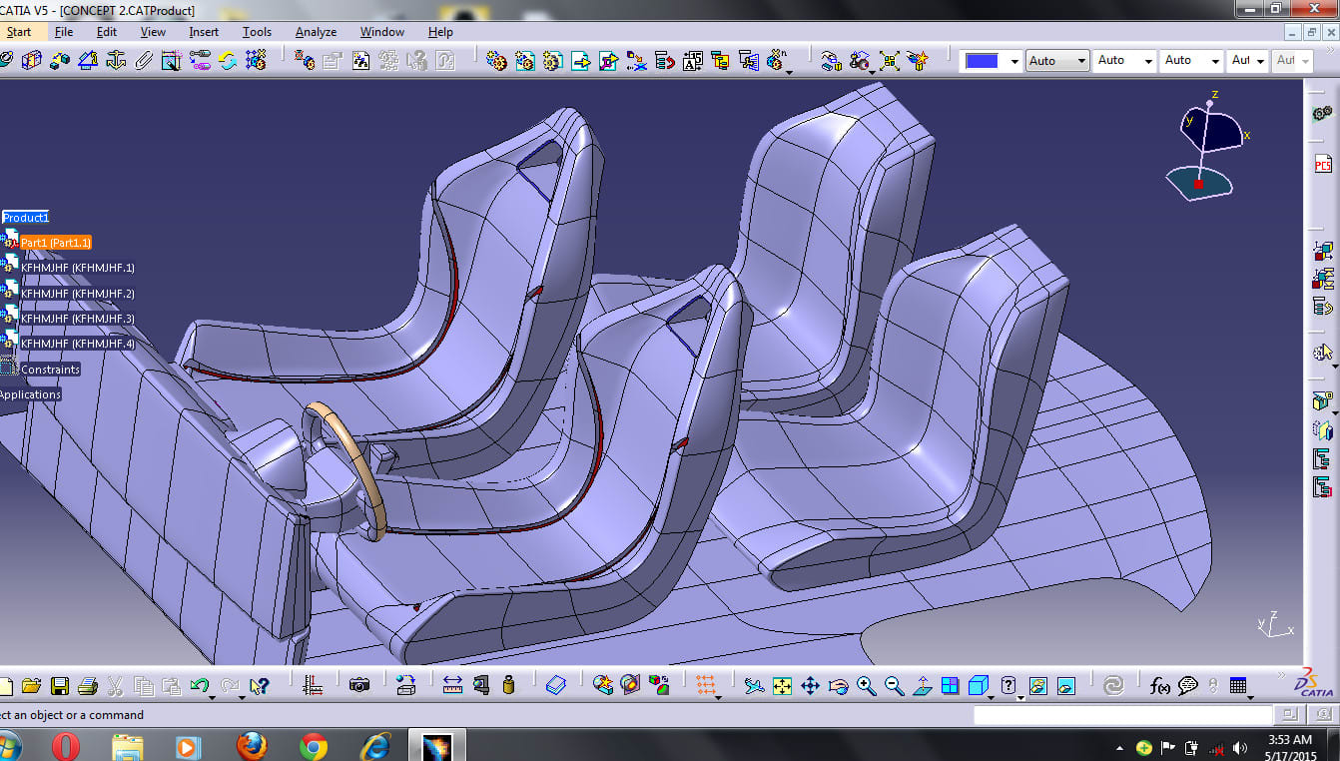Select the Zoom In magnifier tool
1340x761 pixels.
tap(865, 685)
